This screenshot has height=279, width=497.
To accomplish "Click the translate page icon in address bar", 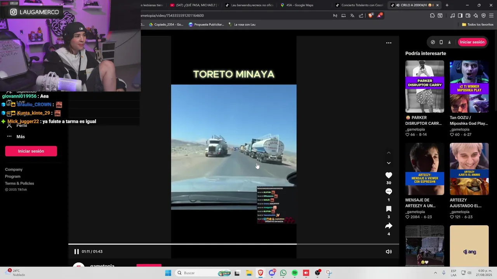I will 352,15.
